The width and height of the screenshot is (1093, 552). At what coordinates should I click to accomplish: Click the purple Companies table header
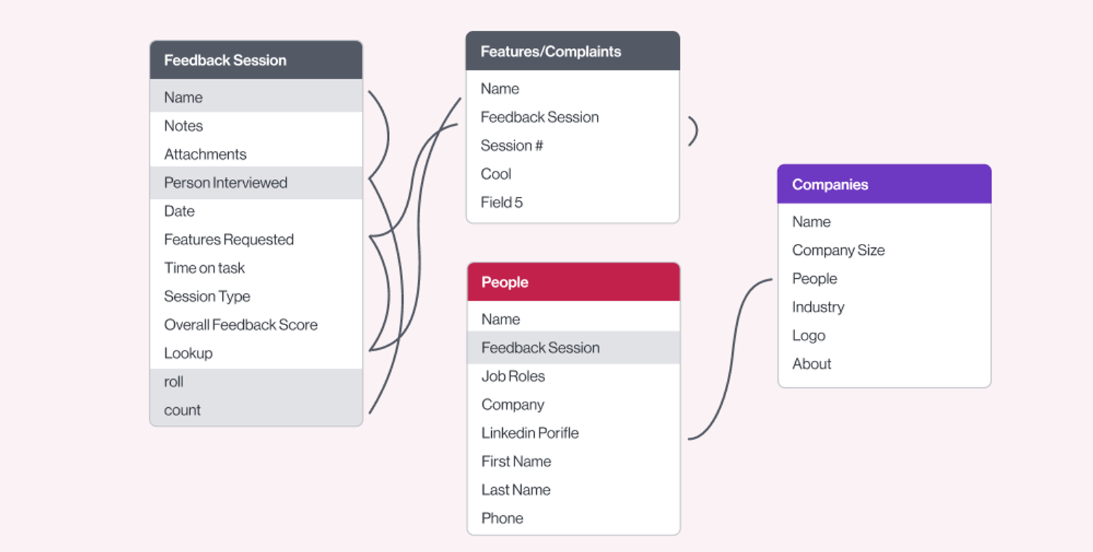(x=884, y=184)
